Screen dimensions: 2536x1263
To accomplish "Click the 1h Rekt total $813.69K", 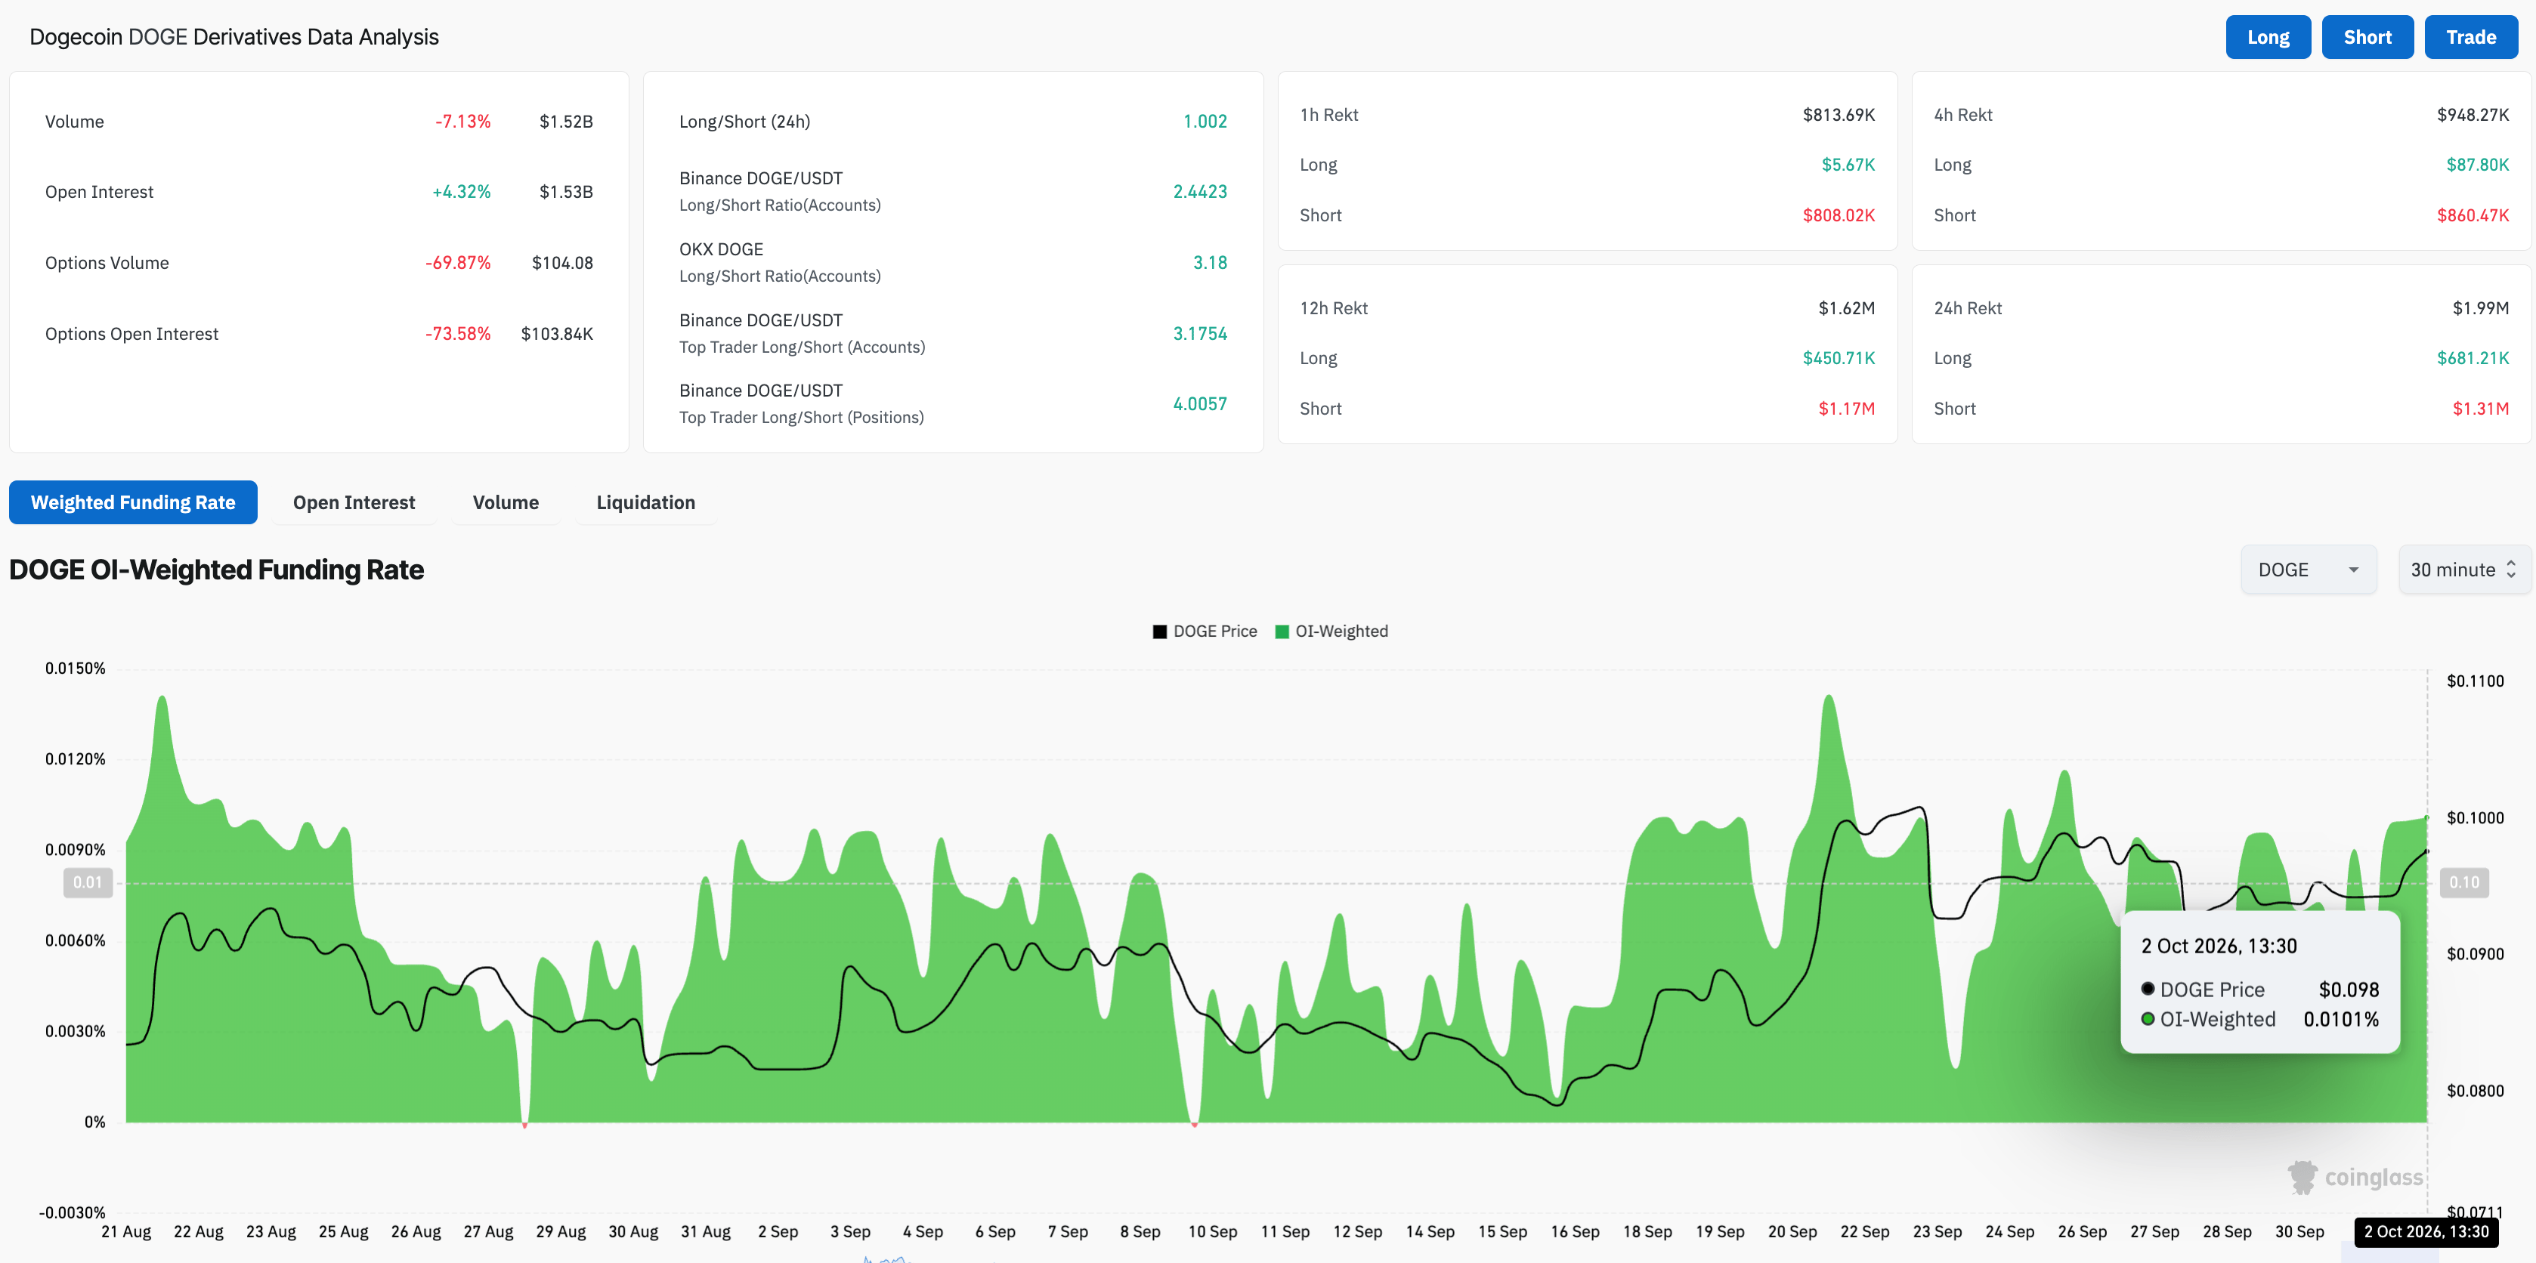I will click(x=1839, y=115).
